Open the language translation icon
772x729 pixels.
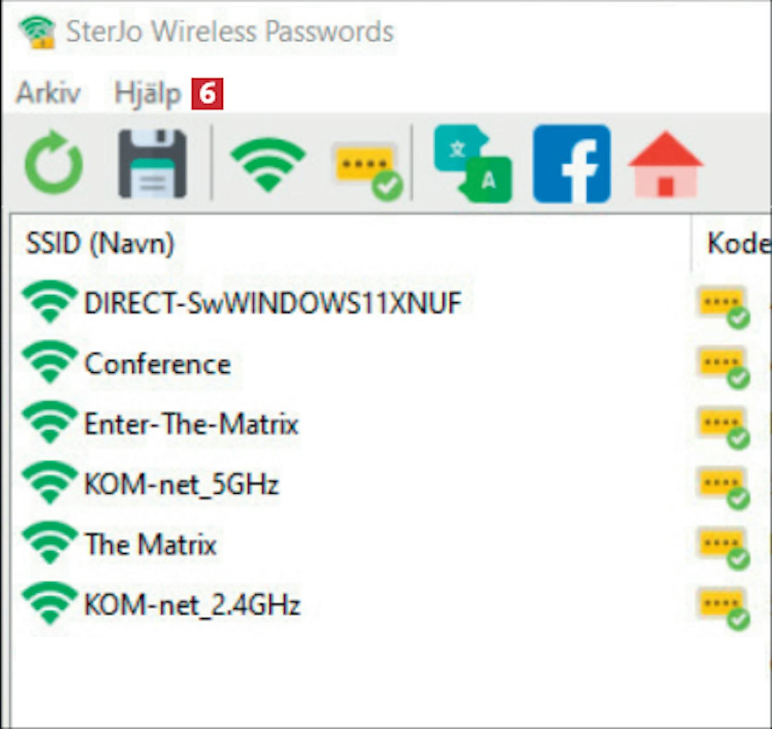pyautogui.click(x=473, y=164)
